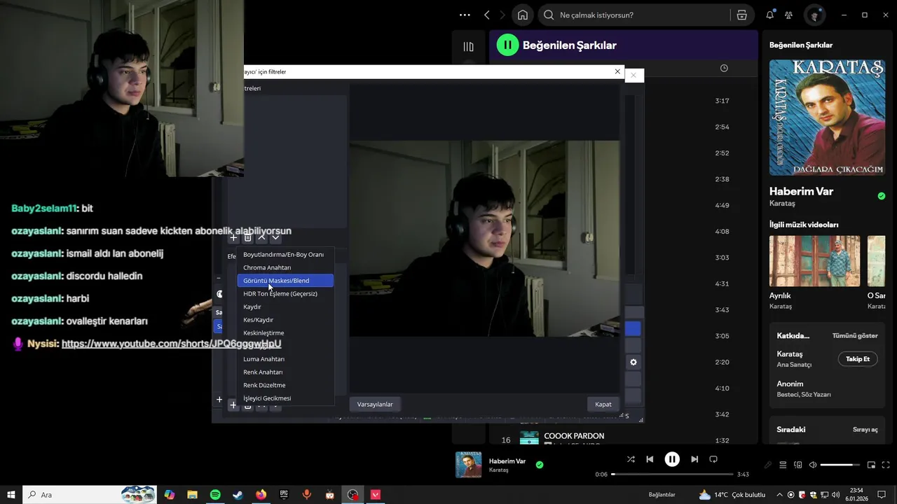The image size is (897, 504).
Task: Click Sırayı aç link
Action: [x=865, y=430]
